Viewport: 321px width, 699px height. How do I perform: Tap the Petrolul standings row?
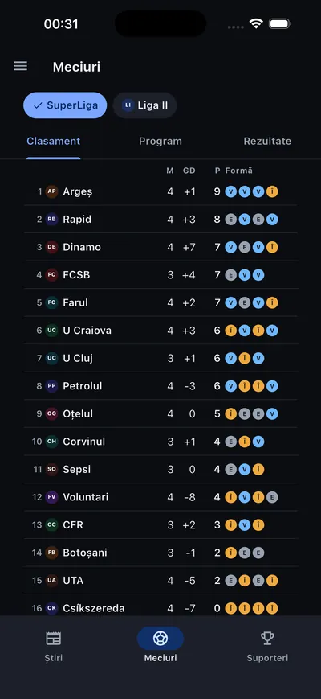[x=160, y=386]
